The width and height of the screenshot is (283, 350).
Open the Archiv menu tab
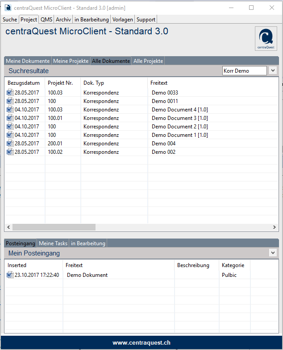tap(63, 20)
